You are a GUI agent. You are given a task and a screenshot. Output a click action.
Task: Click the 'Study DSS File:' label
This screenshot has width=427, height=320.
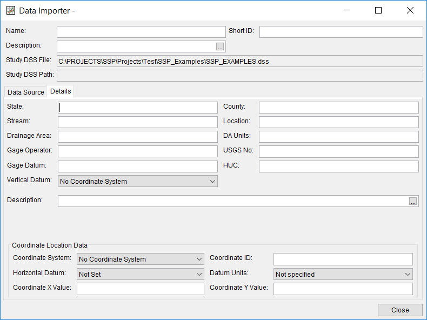click(29, 60)
